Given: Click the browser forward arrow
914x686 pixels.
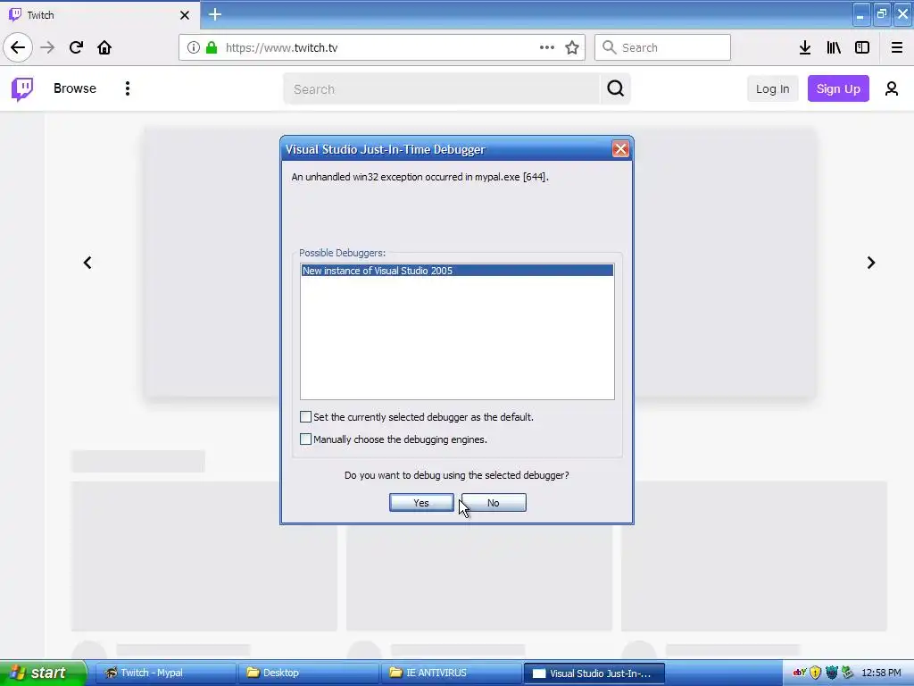Looking at the screenshot, I should [47, 47].
